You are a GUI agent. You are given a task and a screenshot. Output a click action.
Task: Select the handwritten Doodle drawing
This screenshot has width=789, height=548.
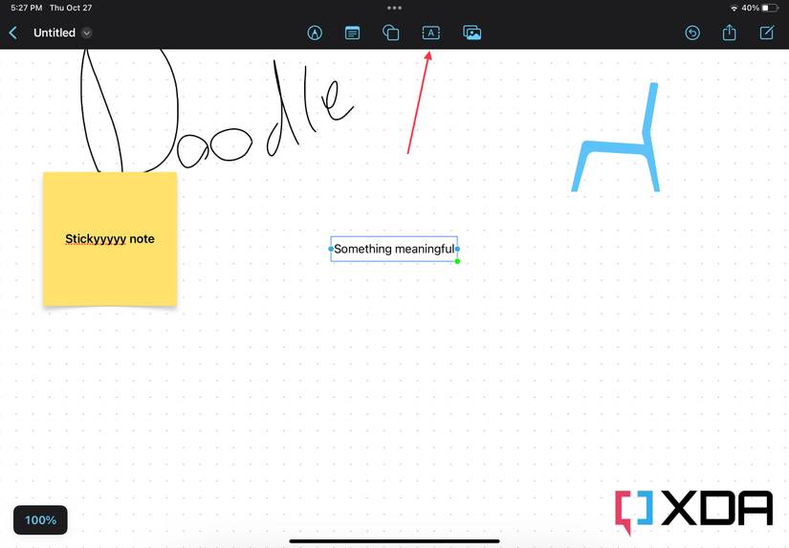point(216,111)
